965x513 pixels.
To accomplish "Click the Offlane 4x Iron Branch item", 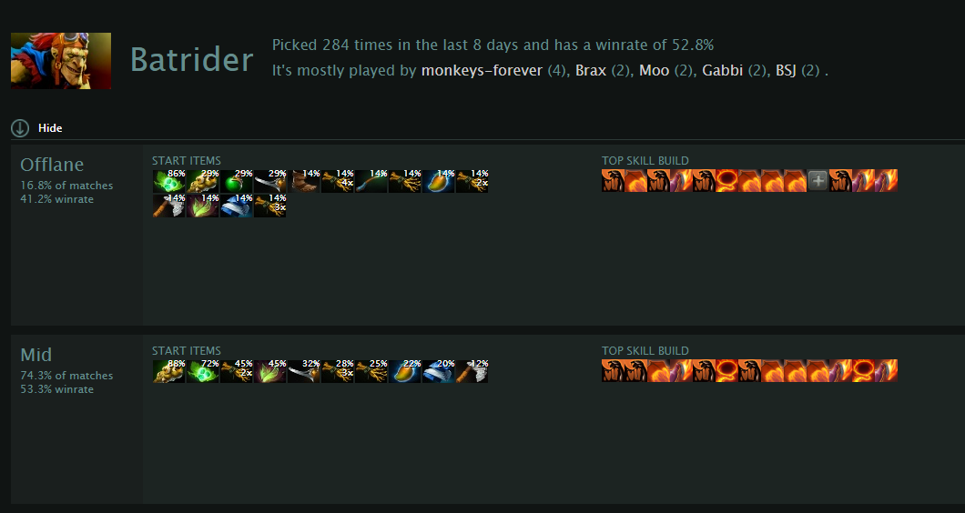I will tap(337, 181).
